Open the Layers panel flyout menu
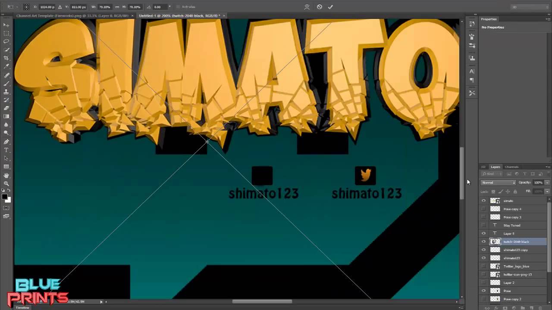The image size is (552, 310). (548, 167)
